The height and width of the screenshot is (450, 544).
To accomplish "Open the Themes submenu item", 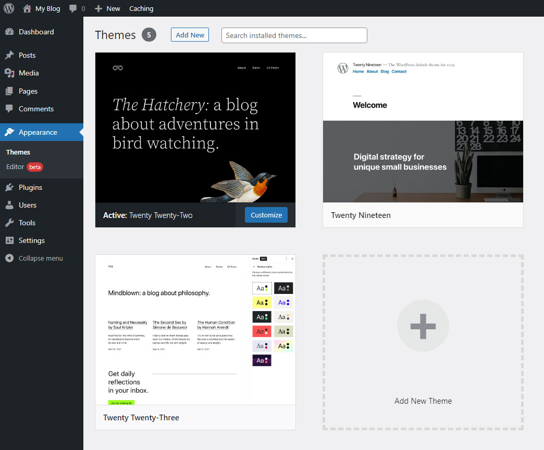I will tap(18, 152).
